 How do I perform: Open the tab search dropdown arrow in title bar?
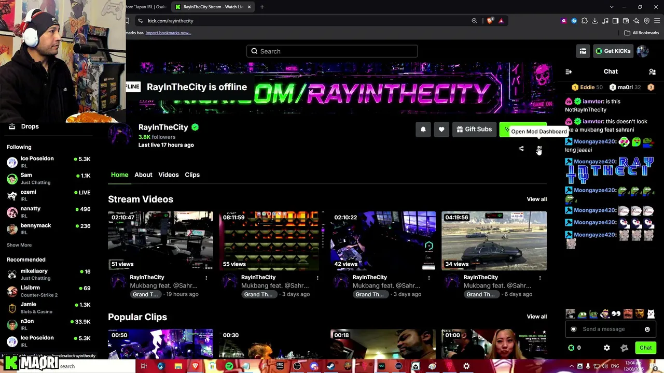coord(612,7)
